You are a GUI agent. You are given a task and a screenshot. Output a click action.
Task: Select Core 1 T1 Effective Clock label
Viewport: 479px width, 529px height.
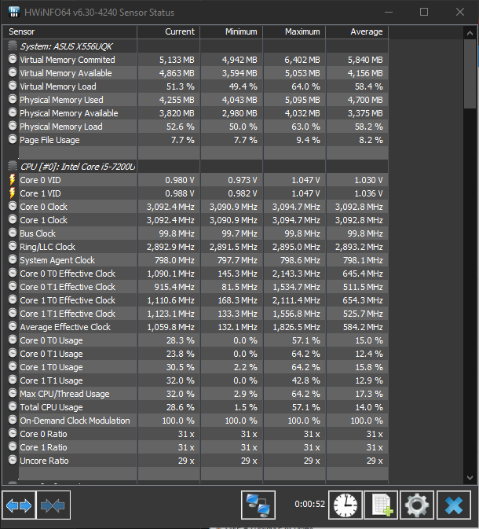[x=68, y=314]
